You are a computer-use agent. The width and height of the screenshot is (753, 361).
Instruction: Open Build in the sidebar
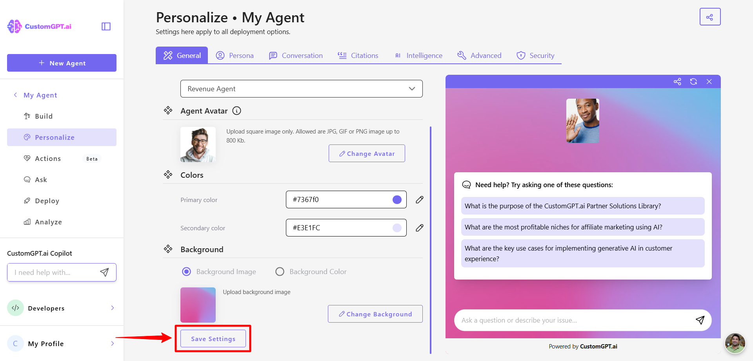(62, 116)
